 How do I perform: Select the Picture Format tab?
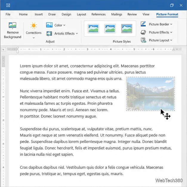click(167, 14)
